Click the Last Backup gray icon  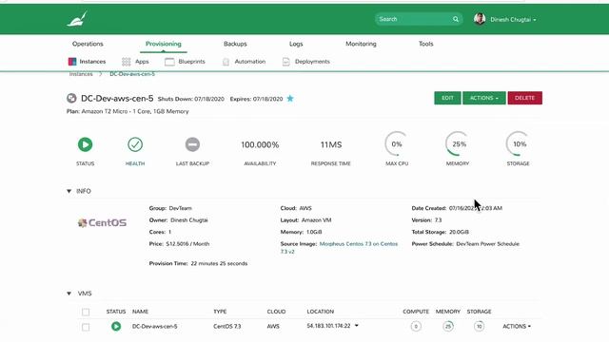pos(192,144)
